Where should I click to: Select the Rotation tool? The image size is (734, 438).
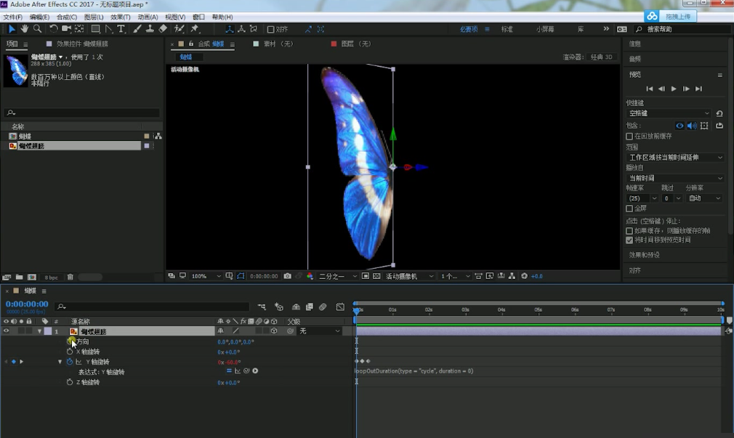tap(54, 29)
